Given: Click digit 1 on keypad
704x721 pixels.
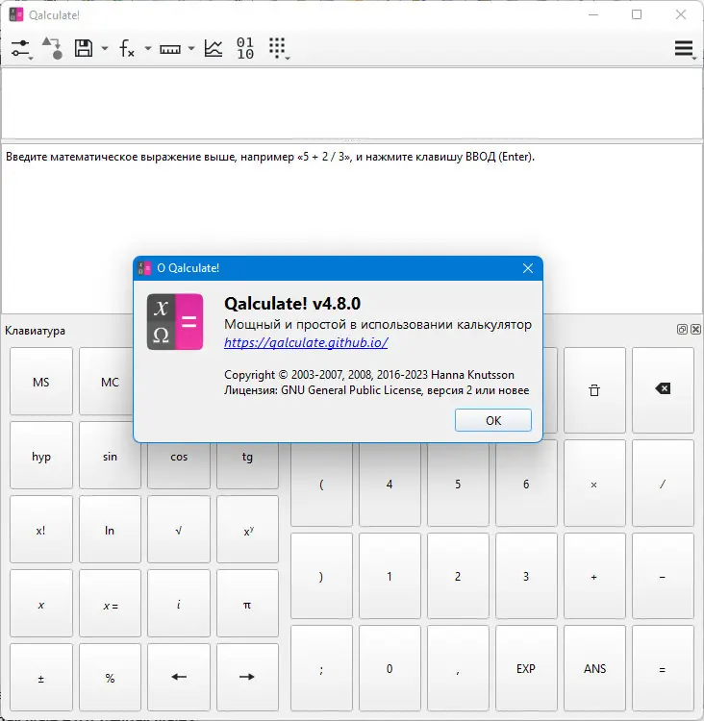Looking at the screenshot, I should pyautogui.click(x=390, y=576).
